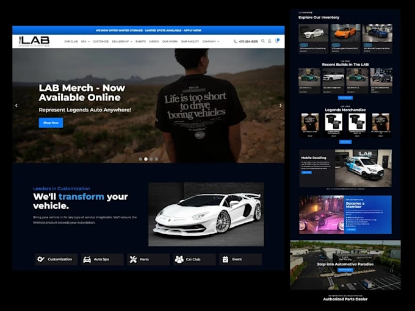The height and width of the screenshot is (311, 415).
Task: Click the Become a Member white button
Action: click(x=351, y=229)
